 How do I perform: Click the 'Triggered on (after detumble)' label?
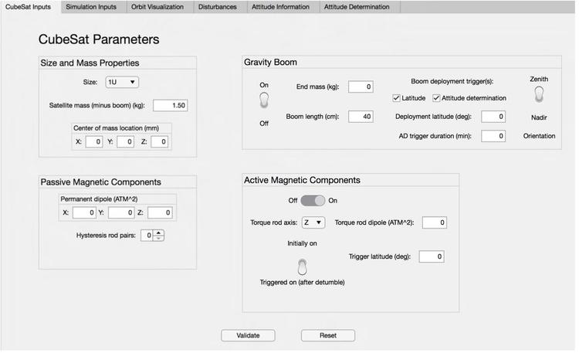302,283
